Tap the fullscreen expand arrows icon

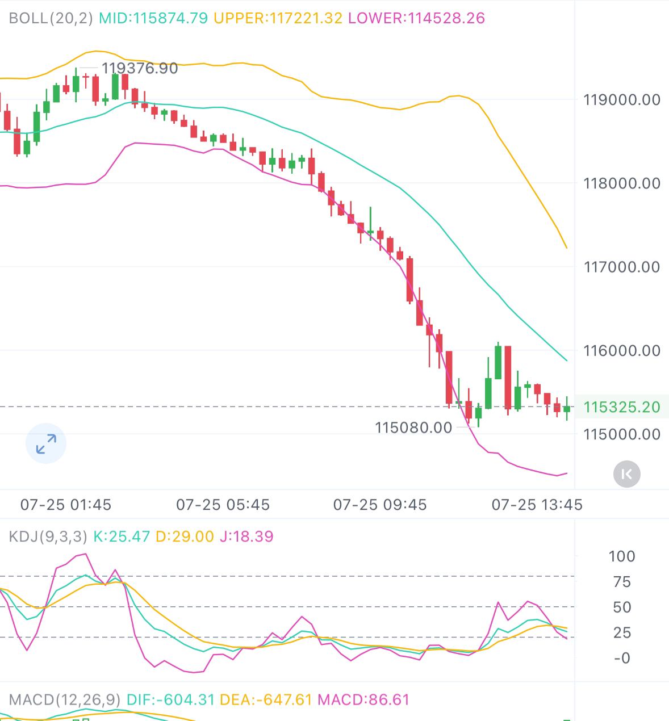pos(46,443)
